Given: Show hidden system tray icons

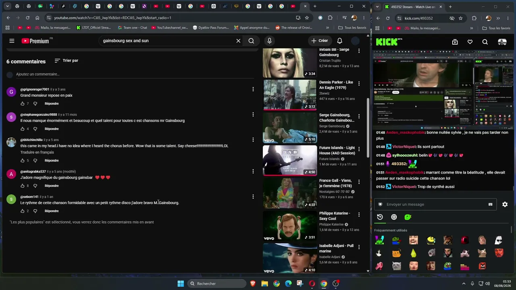Looking at the screenshot, I should tap(464, 284).
